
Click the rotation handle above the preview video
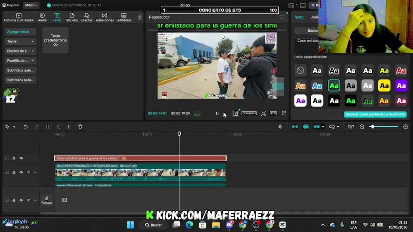tap(223, 37)
